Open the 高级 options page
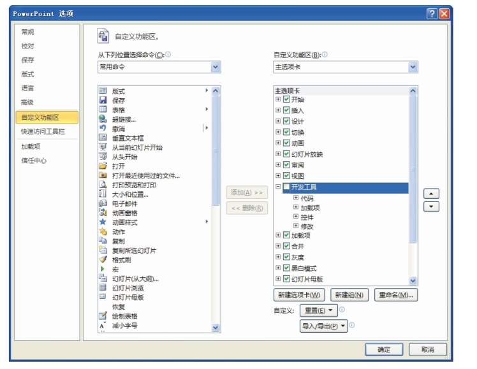 coord(27,103)
